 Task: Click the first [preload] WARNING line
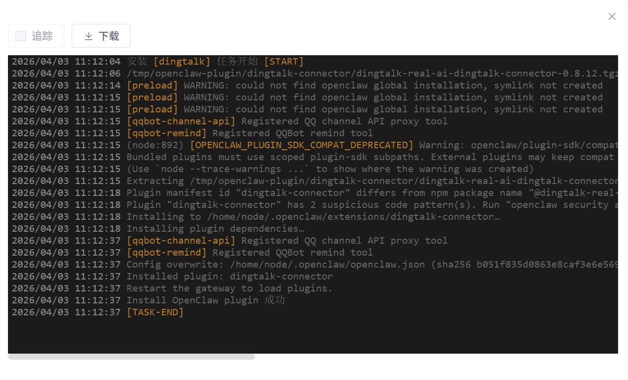[364, 86]
